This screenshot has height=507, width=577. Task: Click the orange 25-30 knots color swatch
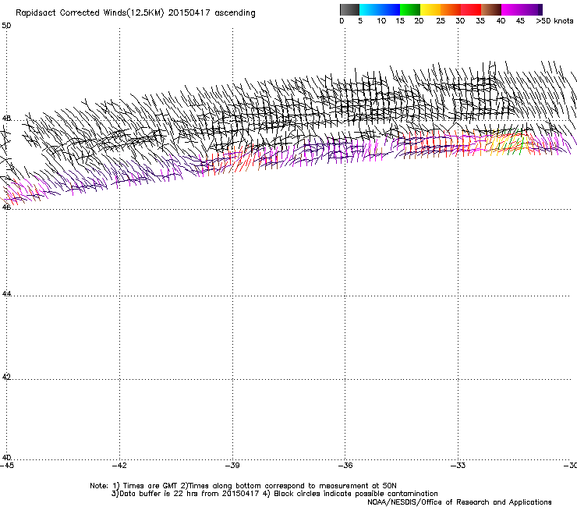coord(451,9)
